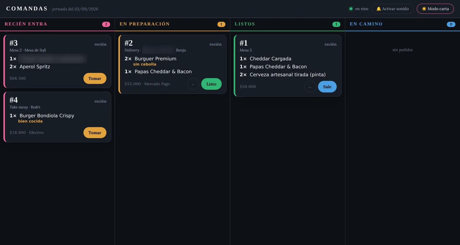Click 'Mesa 2 · Mesa de Sofi' label
The height and width of the screenshot is (245, 460).
28,50
